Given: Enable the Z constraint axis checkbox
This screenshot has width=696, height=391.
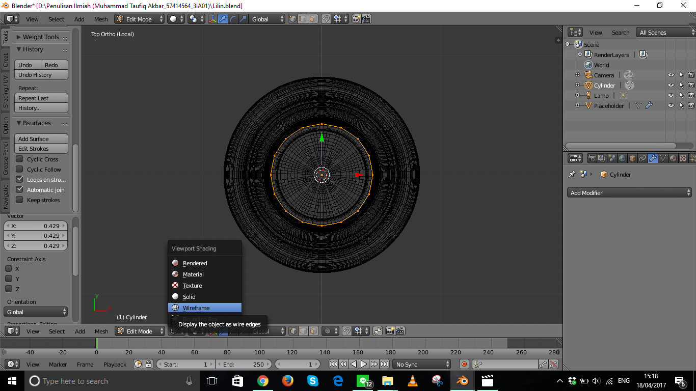Looking at the screenshot, I should tap(9, 289).
